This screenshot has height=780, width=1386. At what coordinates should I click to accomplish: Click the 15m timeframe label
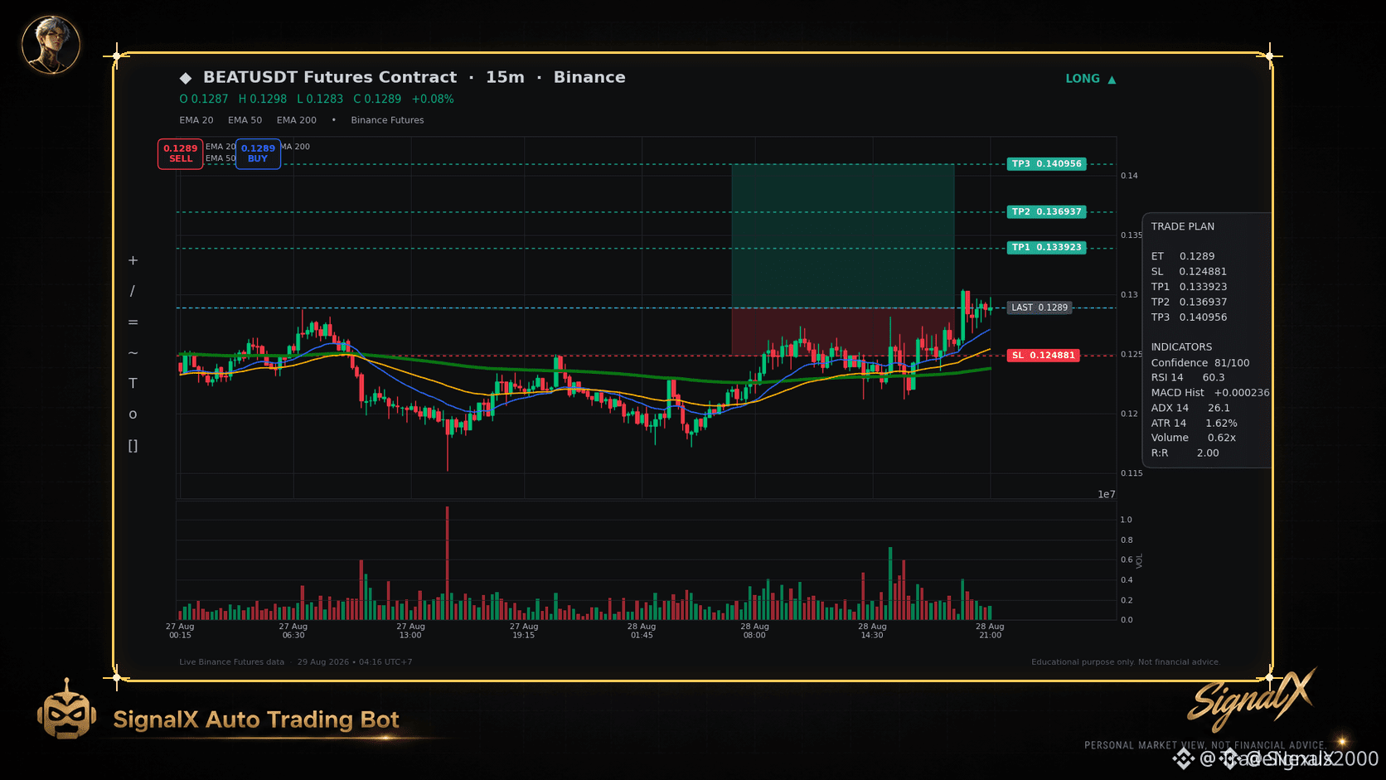[x=505, y=77]
